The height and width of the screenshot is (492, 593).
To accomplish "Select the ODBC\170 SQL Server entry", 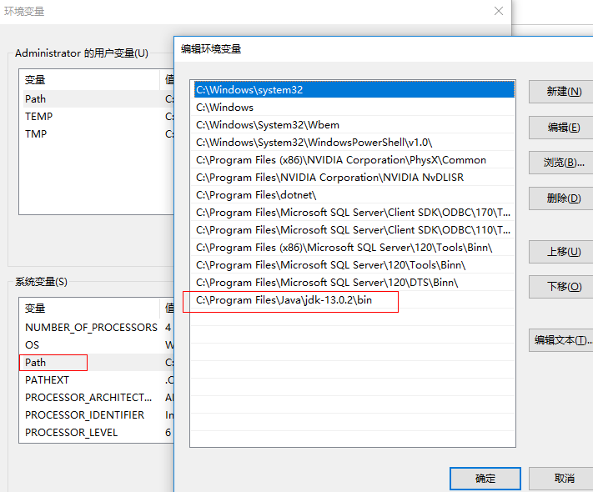I will tap(354, 213).
